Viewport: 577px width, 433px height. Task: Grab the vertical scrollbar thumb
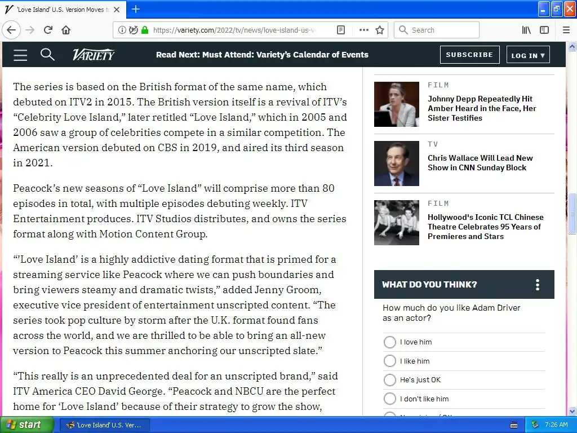(x=572, y=213)
